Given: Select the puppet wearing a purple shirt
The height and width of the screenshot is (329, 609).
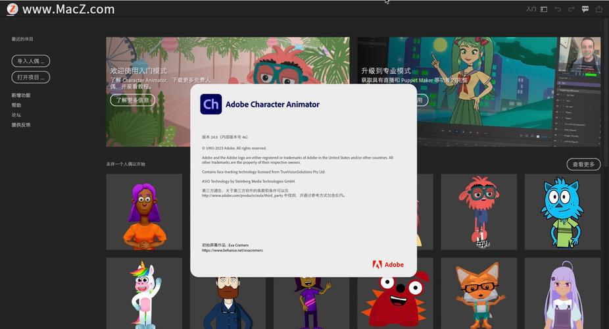Looking at the screenshot, I should pos(312,303).
